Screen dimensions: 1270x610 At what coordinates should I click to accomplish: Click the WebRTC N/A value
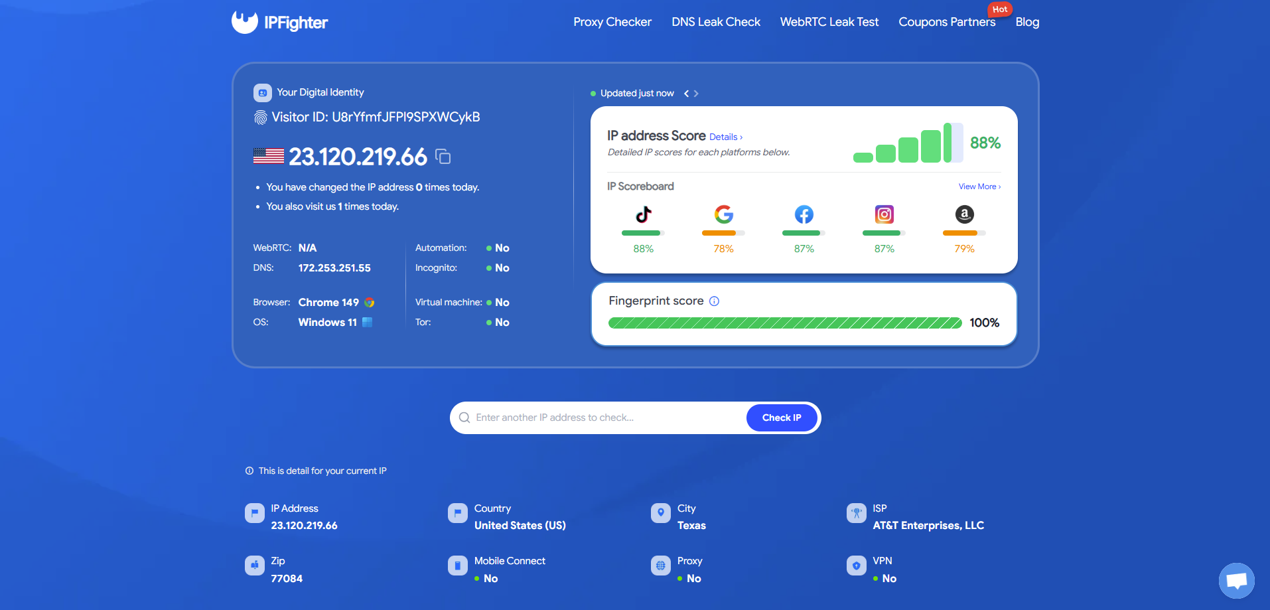point(307,248)
